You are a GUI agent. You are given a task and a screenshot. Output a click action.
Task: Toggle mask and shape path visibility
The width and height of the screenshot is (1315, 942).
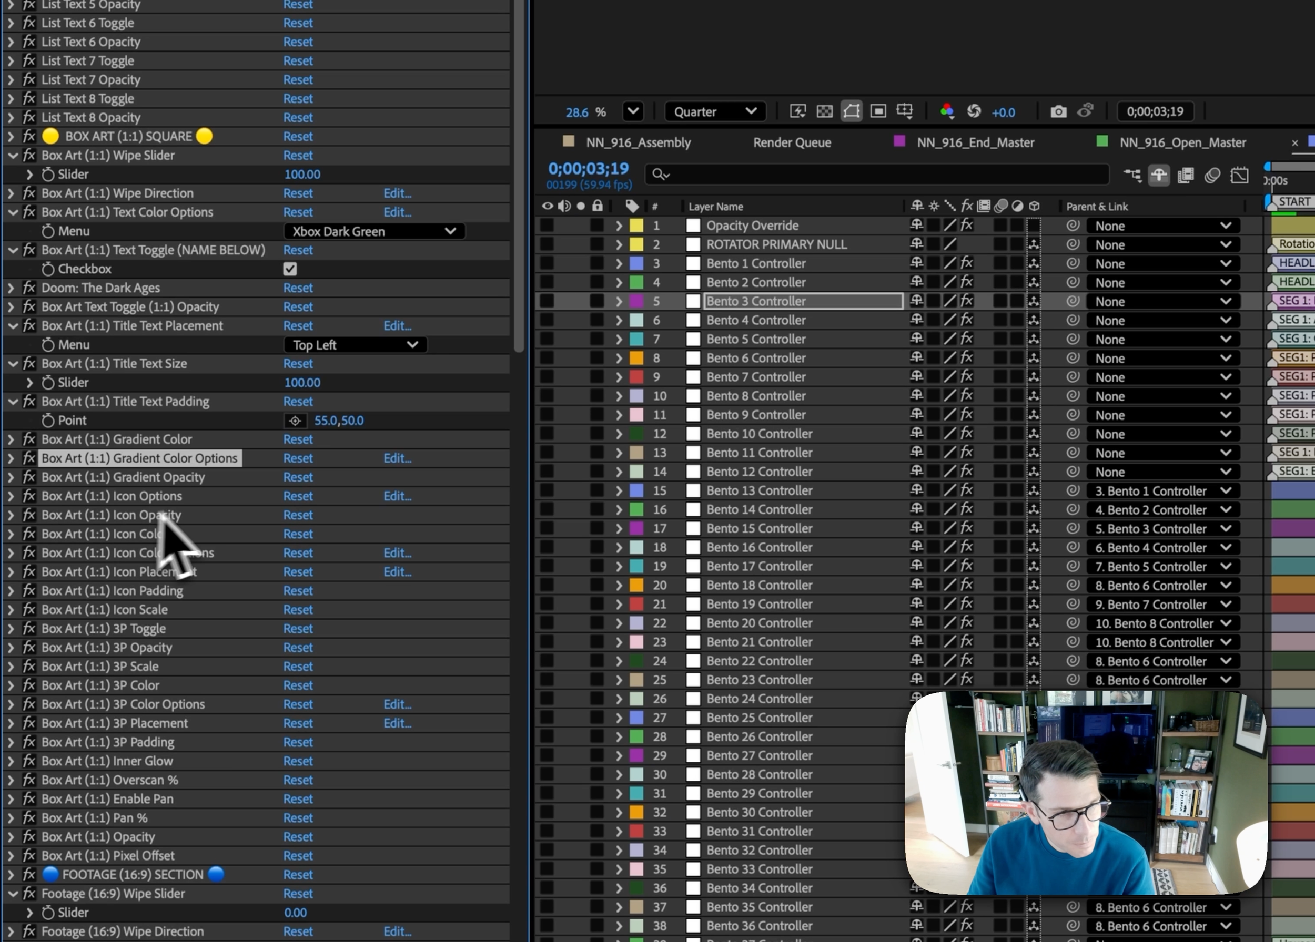pyautogui.click(x=851, y=112)
